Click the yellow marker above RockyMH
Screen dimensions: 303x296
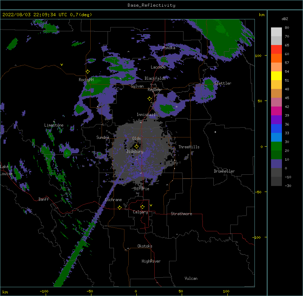pyautogui.click(x=88, y=71)
